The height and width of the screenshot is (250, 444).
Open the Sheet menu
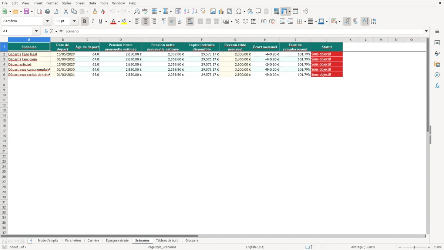[x=80, y=3]
